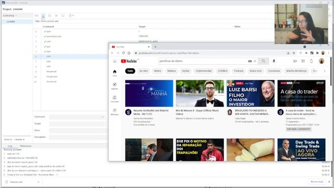Viewport: 334px width, 188px height.
Task: Open the YouTube account avatar menu
Action: click(x=321, y=61)
